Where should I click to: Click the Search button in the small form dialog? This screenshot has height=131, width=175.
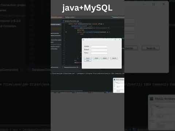coord(114,58)
